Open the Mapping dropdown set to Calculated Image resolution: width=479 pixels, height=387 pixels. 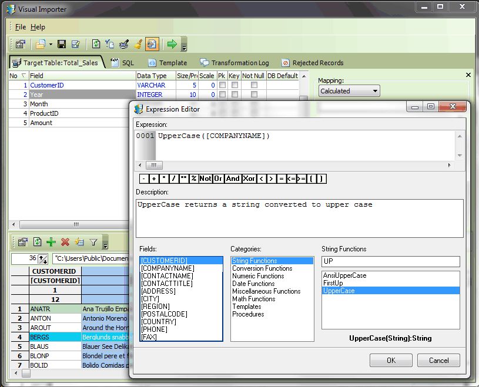(x=349, y=91)
